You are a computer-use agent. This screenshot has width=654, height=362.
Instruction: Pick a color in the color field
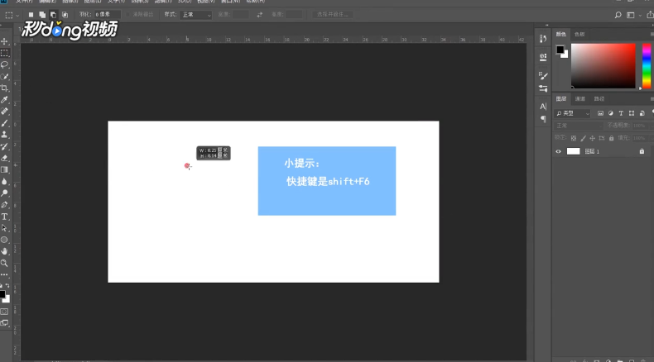(604, 66)
